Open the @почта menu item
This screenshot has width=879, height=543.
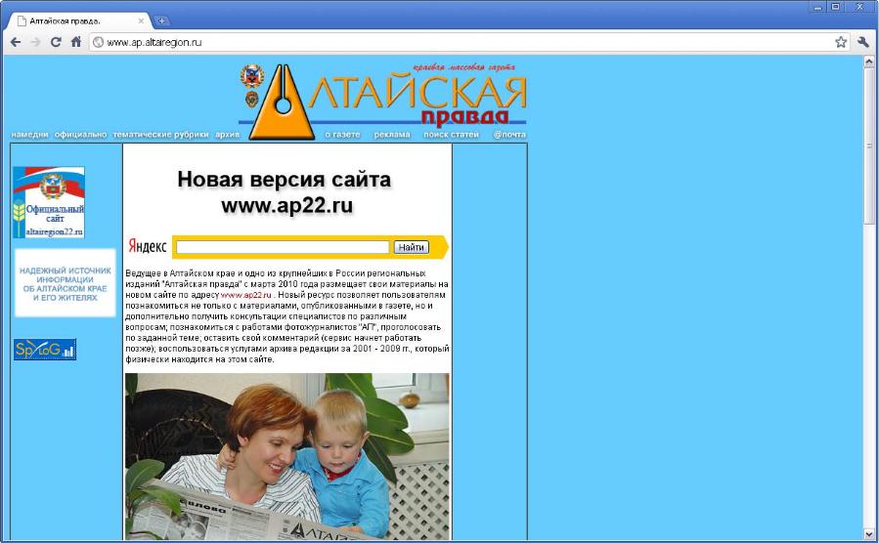click(509, 135)
